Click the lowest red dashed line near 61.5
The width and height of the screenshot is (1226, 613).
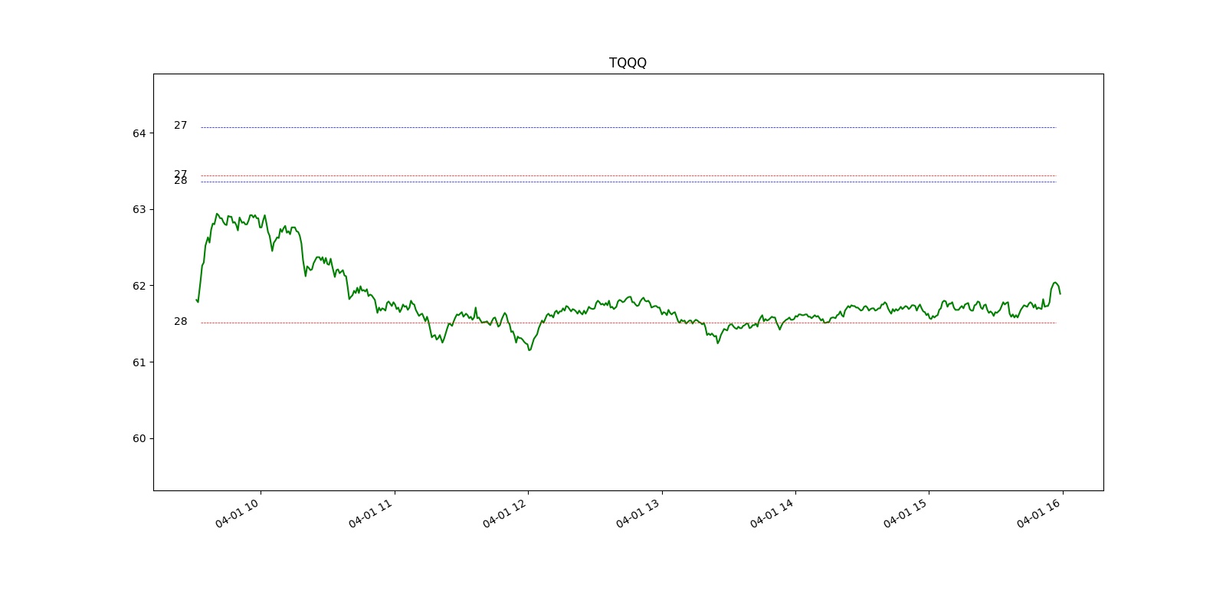628,323
